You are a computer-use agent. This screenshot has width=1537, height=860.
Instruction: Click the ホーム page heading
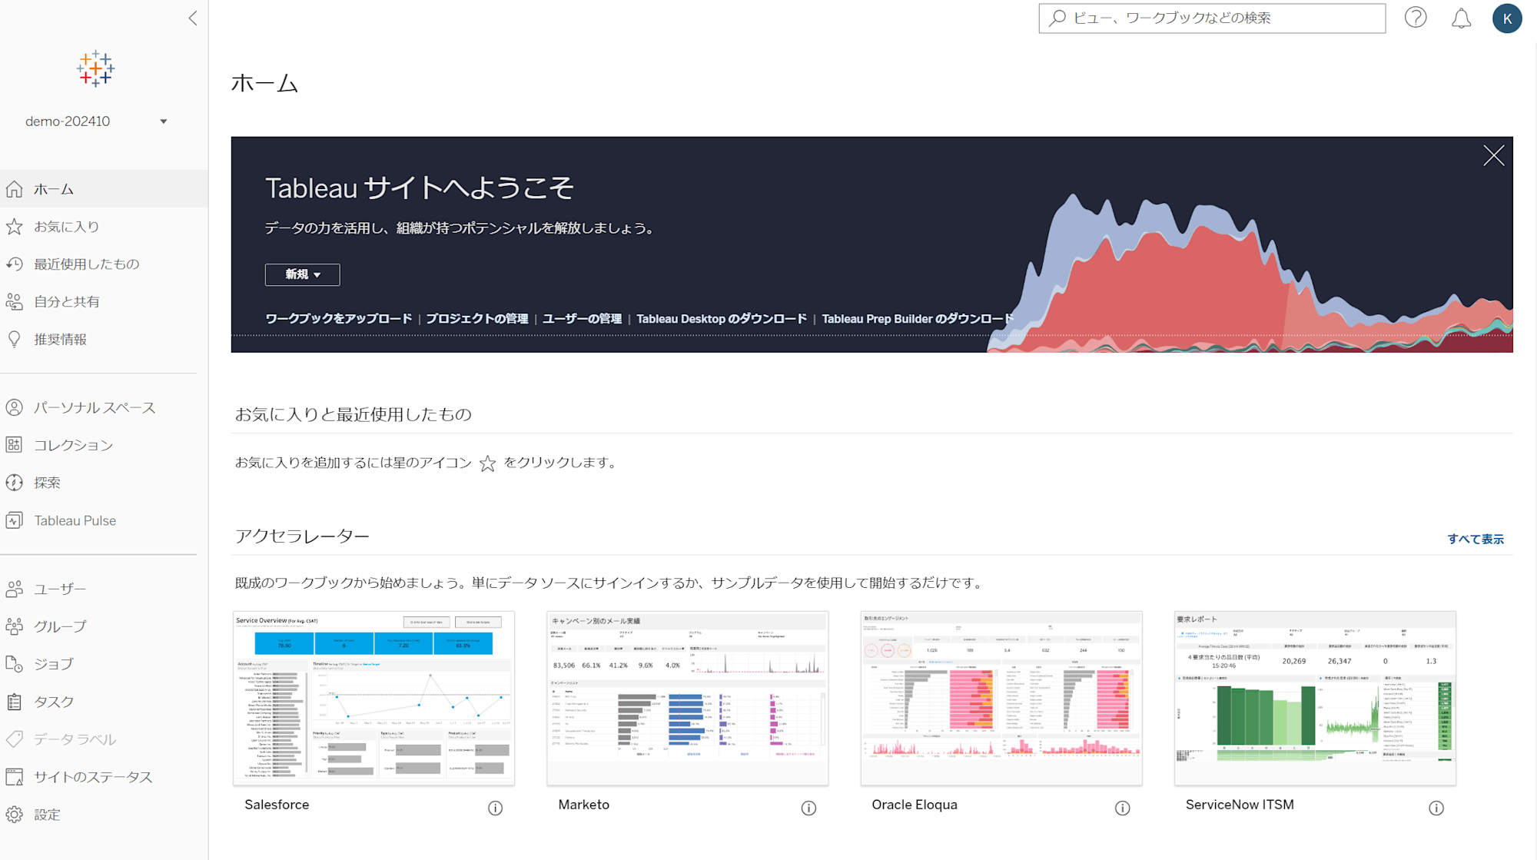click(264, 83)
